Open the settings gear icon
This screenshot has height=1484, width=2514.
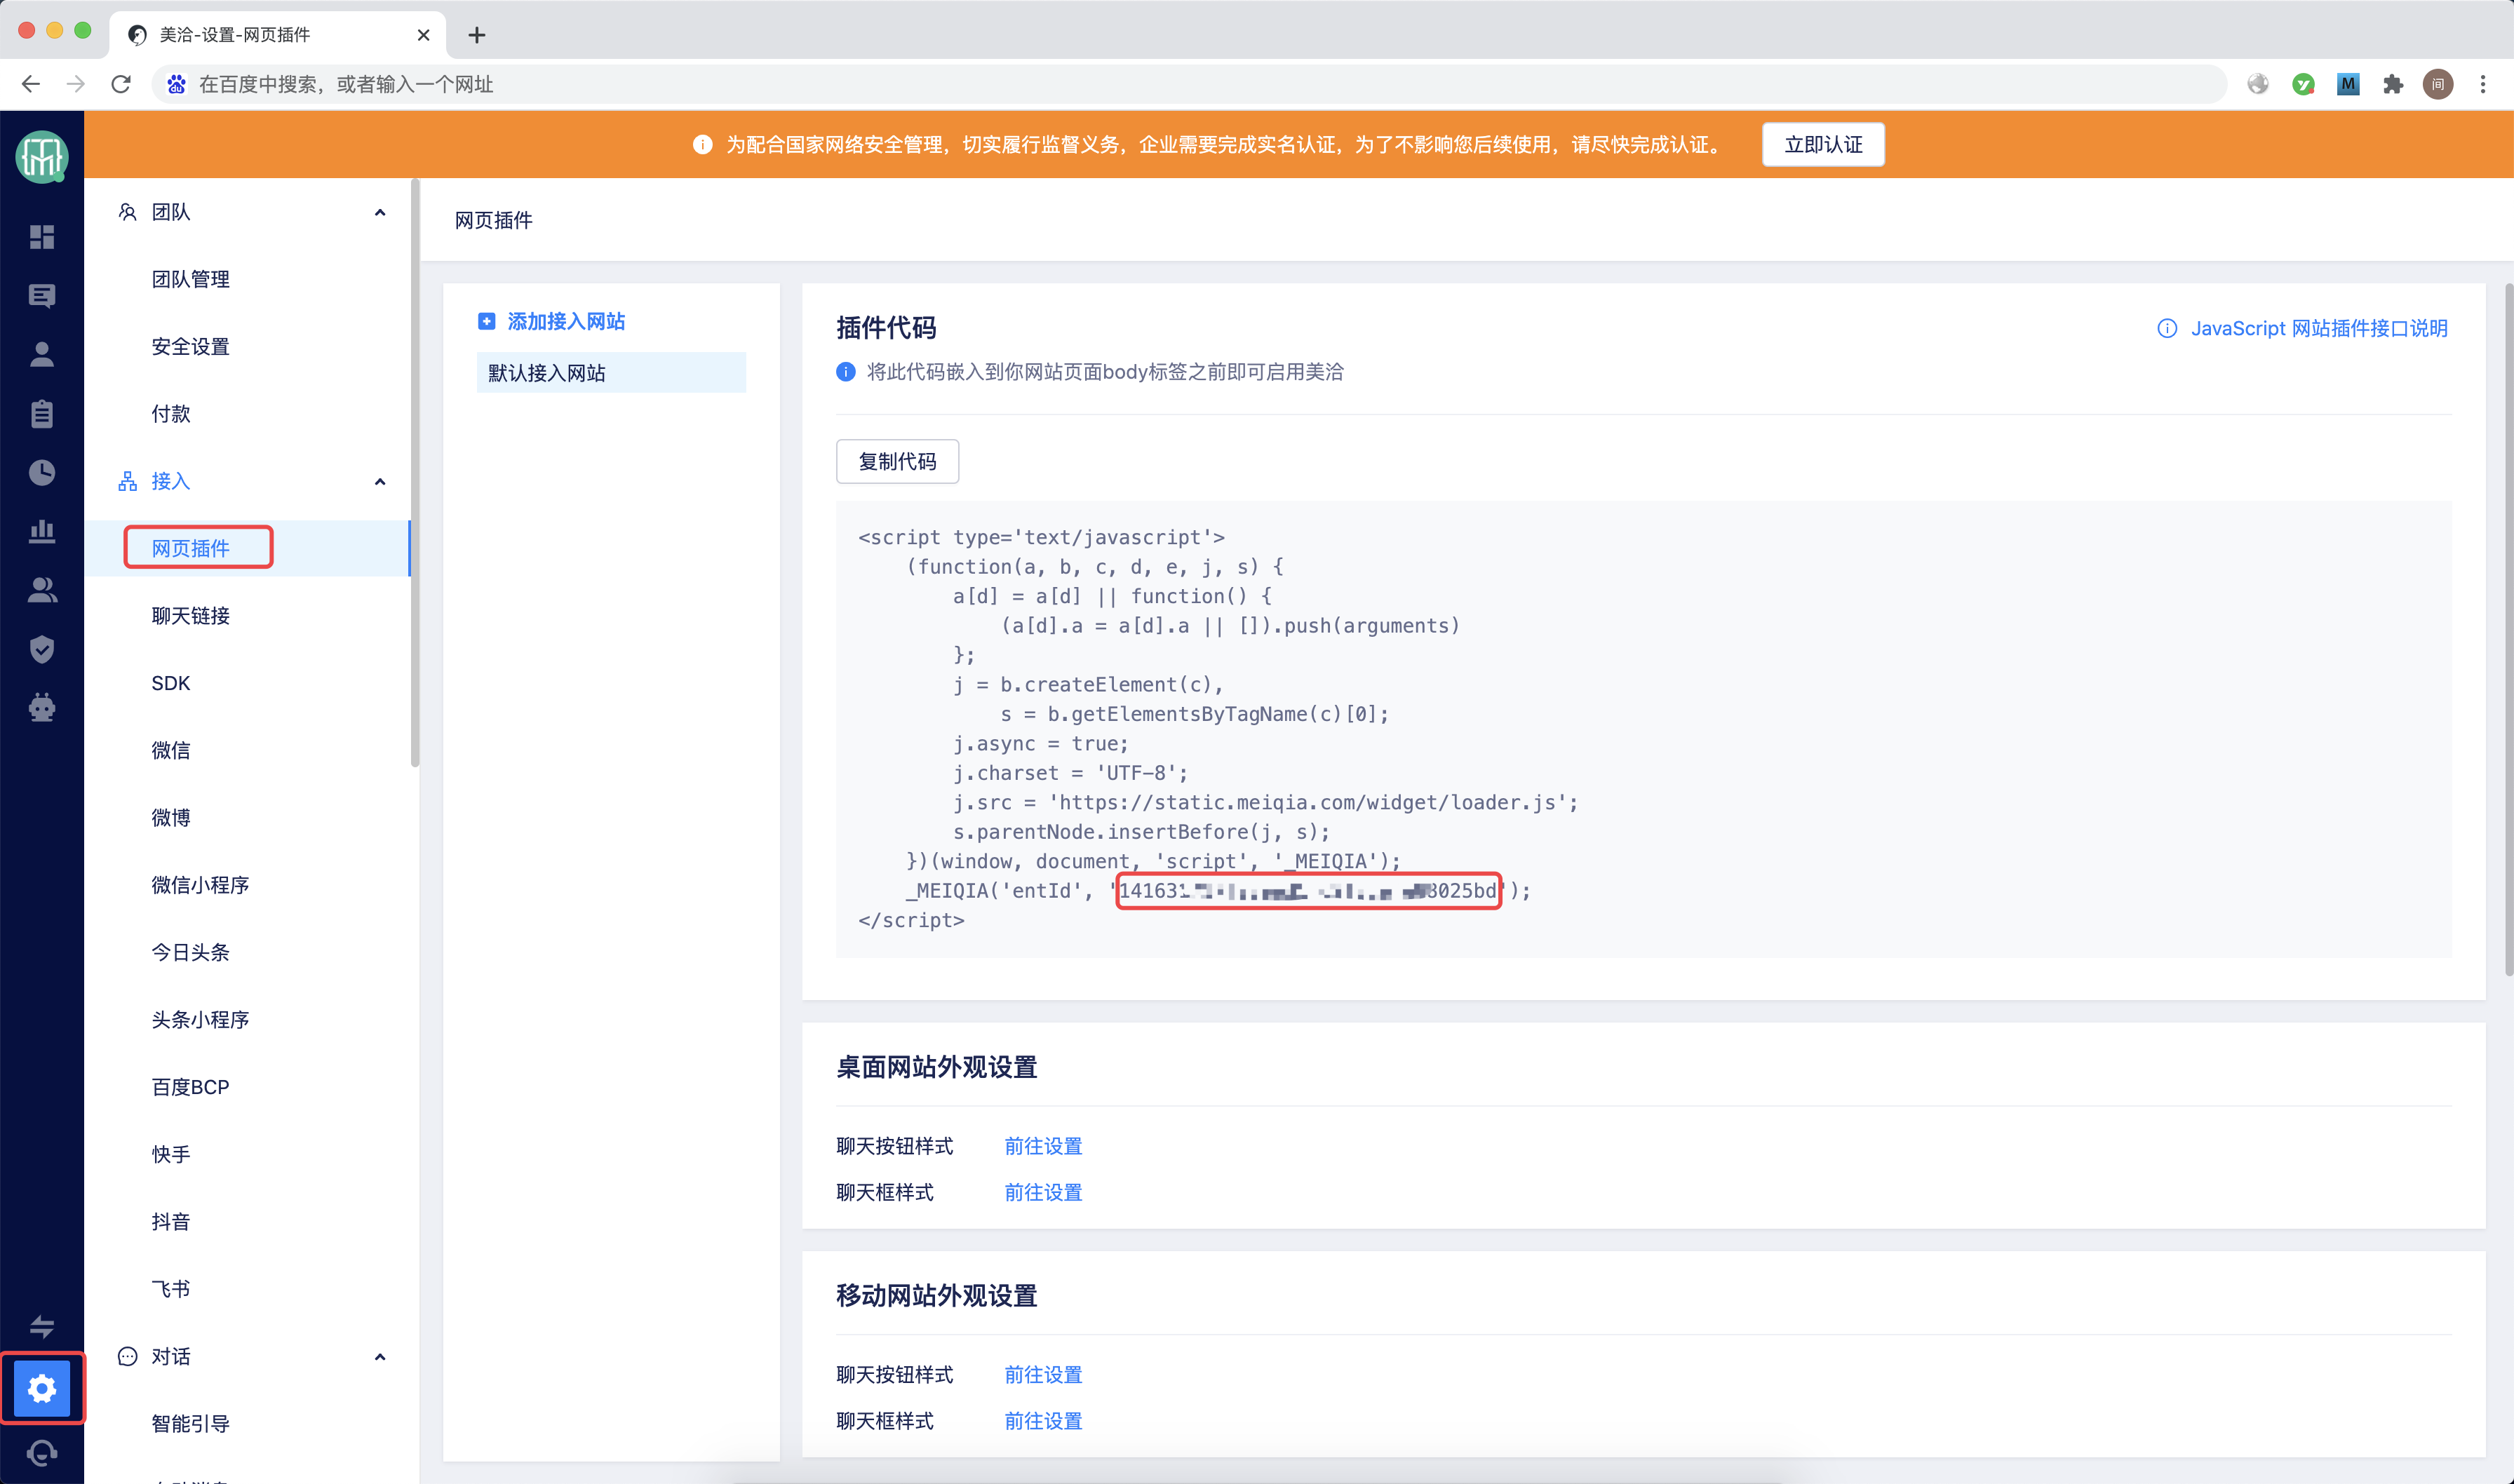[x=42, y=1388]
